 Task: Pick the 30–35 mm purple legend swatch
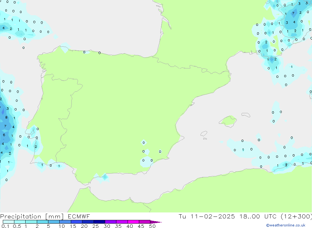coord(110,222)
